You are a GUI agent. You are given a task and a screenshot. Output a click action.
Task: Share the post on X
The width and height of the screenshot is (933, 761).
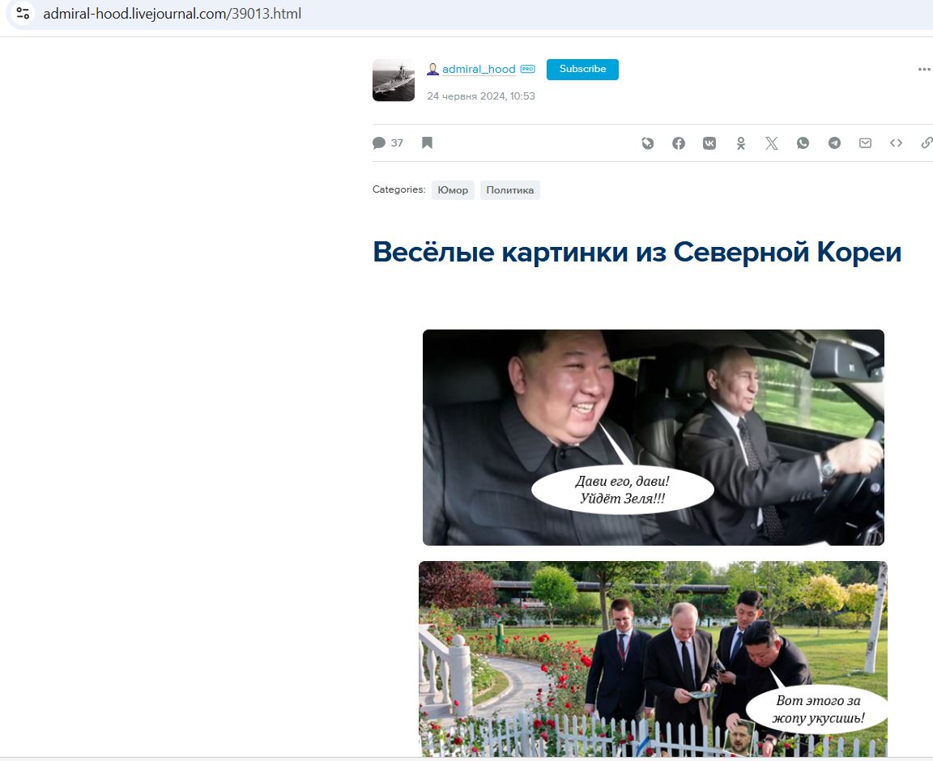point(772,143)
